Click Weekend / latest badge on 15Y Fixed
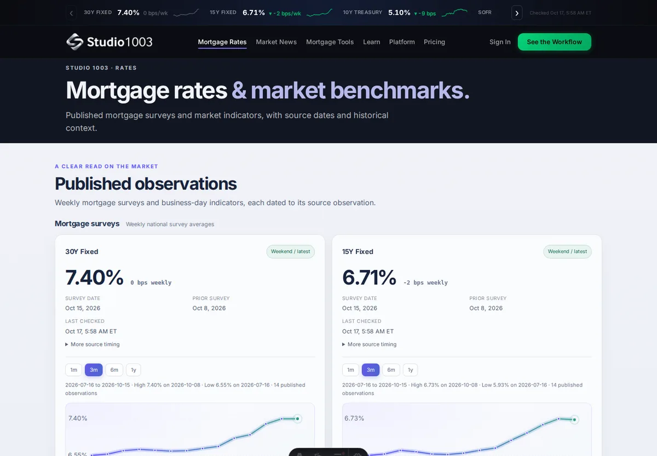This screenshot has height=456, width=657. [x=568, y=252]
